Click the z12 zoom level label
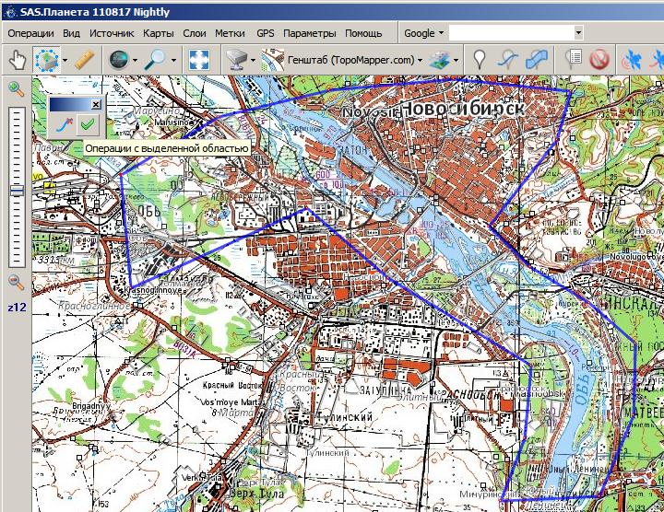 pyautogui.click(x=17, y=307)
